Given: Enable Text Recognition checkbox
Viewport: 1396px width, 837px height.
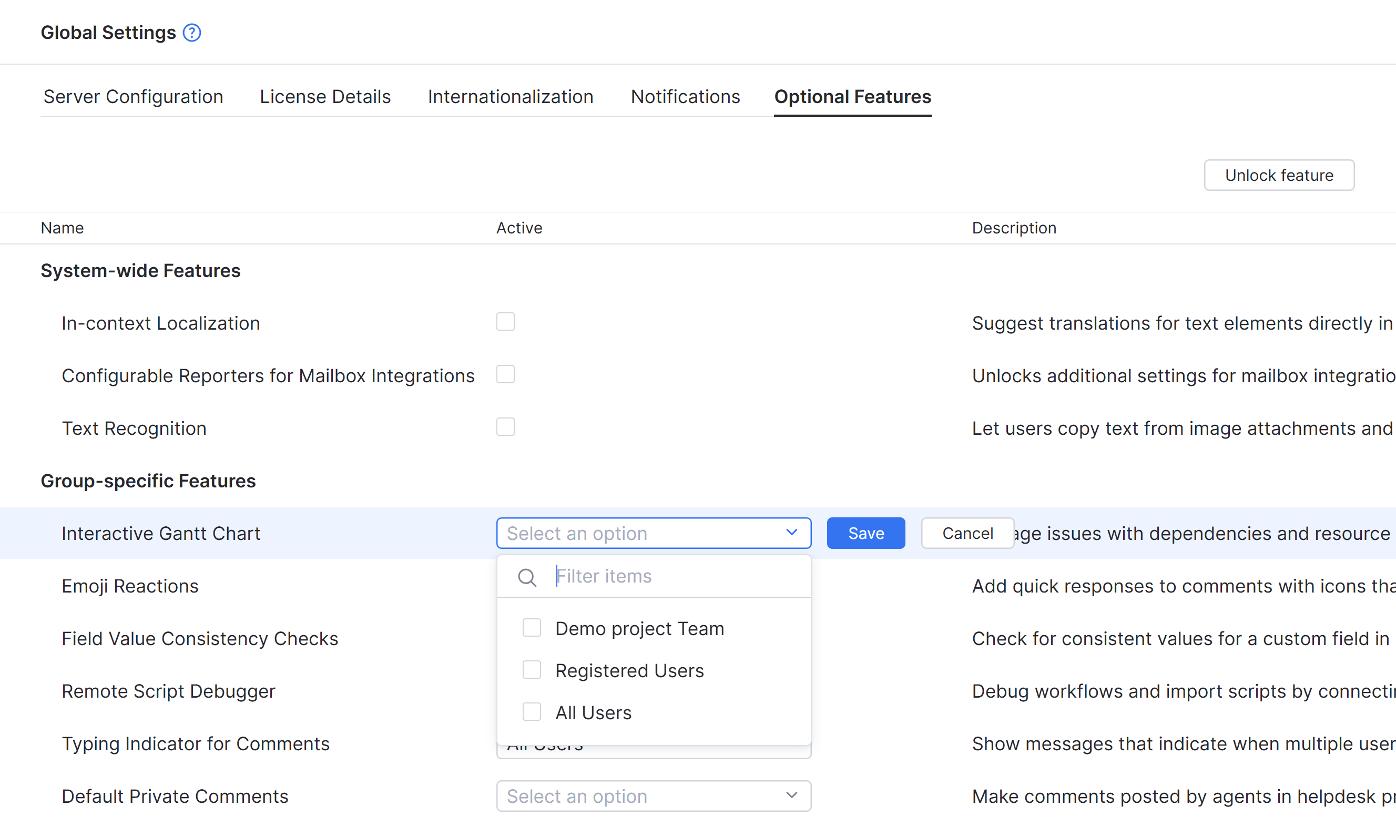Looking at the screenshot, I should [x=505, y=427].
